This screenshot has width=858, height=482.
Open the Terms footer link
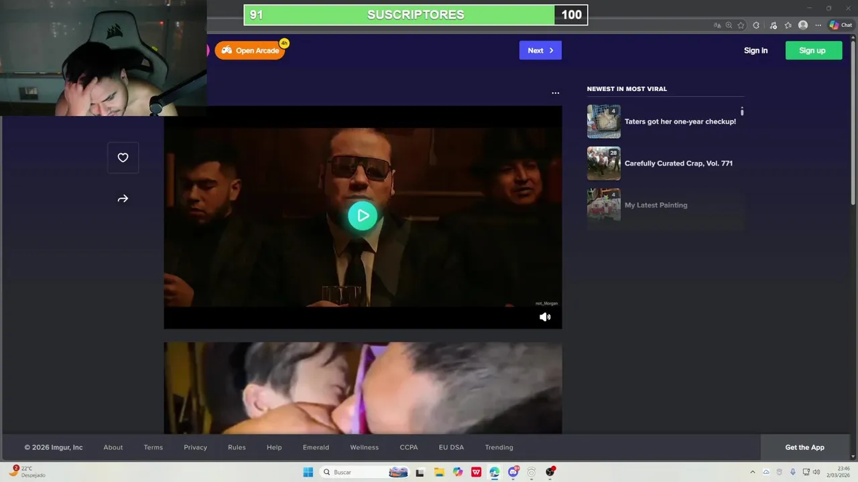point(154,447)
